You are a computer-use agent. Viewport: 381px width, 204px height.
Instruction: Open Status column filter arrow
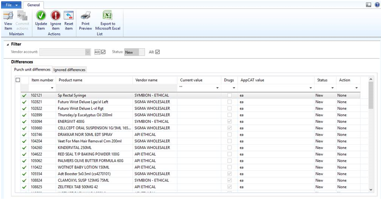click(332, 88)
